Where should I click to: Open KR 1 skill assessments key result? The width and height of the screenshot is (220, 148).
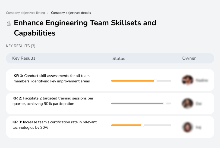tap(52, 78)
